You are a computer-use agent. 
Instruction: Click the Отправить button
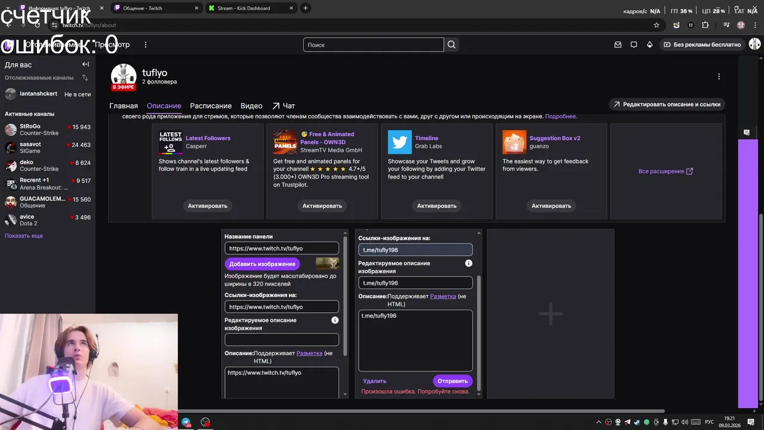tap(452, 381)
